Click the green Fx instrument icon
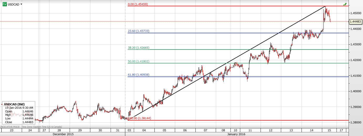 4,4
